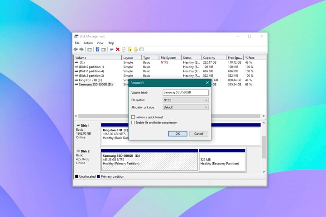Open the Help menu
Viewport: 326px width, 217px height.
(110, 43)
